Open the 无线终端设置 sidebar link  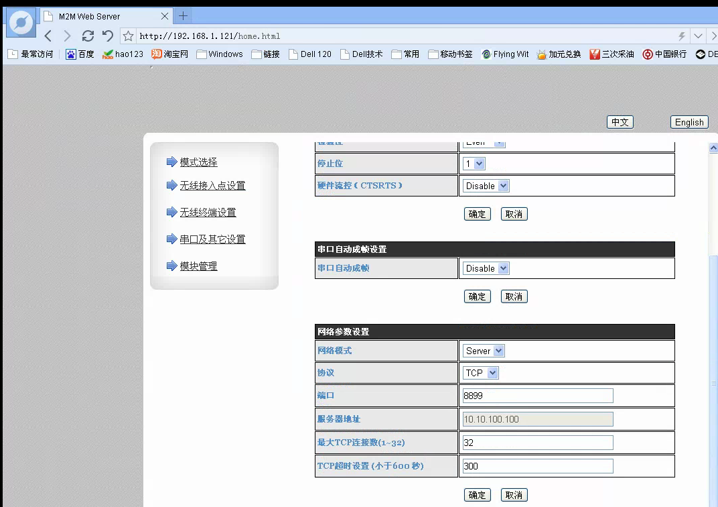click(x=208, y=212)
